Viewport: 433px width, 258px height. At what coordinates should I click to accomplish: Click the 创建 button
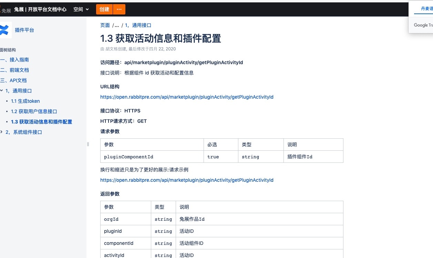(x=104, y=9)
